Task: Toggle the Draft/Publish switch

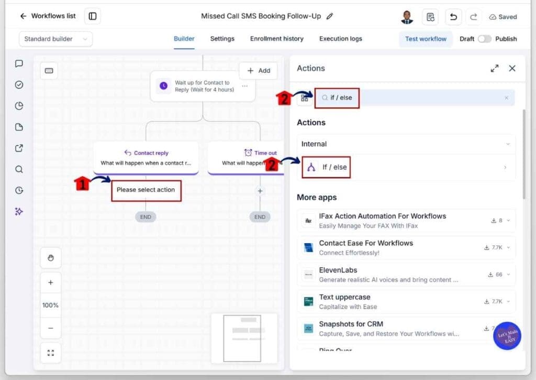Action: [484, 39]
